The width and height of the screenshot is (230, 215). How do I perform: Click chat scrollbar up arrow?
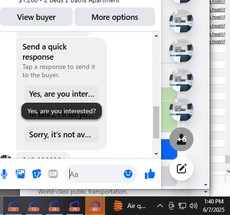pos(156,36)
